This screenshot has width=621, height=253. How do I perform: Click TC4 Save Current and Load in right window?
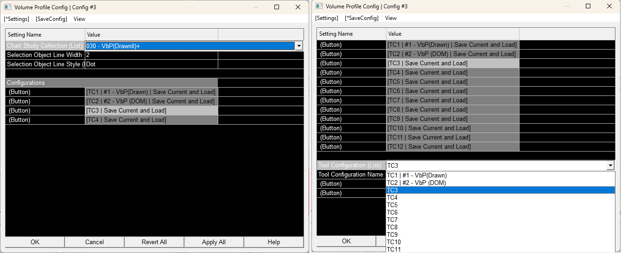coord(453,73)
